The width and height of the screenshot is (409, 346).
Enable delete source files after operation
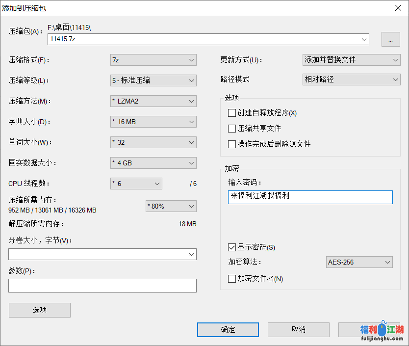[232, 144]
